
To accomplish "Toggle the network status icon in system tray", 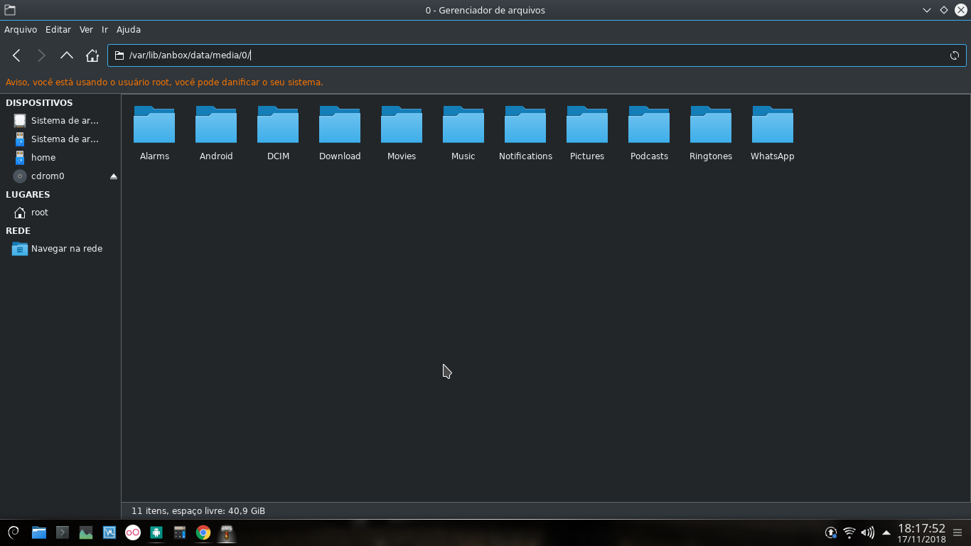I will [x=849, y=532].
